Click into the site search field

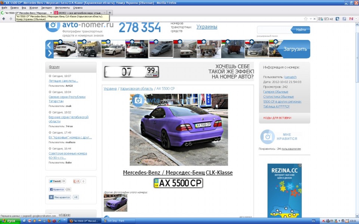pos(274,30)
